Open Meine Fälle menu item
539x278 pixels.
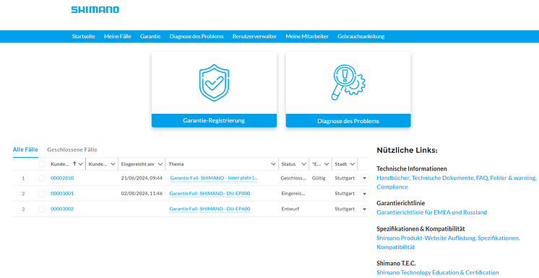tap(118, 36)
